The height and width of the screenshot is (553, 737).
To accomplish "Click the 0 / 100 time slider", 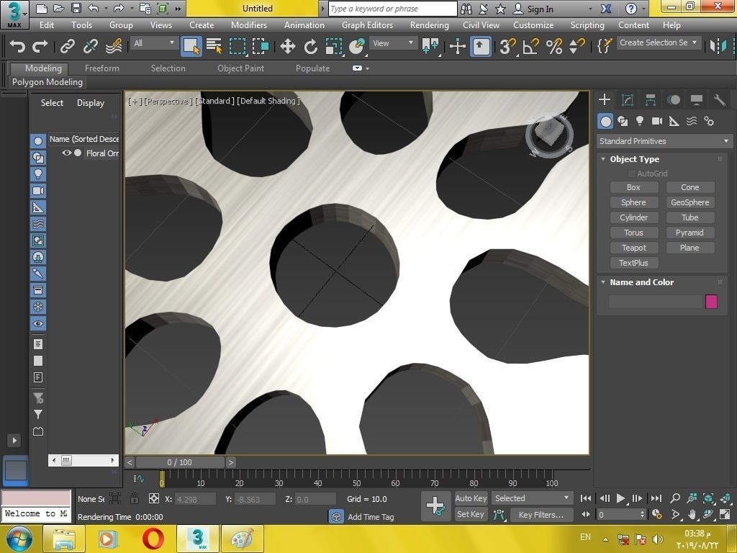I will click(x=179, y=462).
